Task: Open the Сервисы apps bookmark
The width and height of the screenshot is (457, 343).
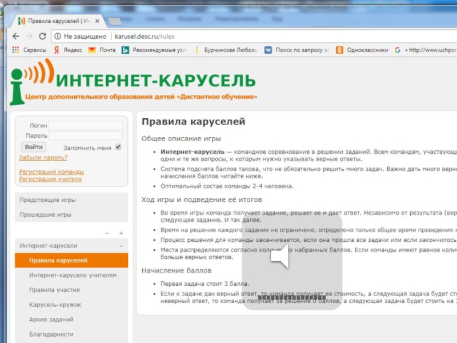Action: point(30,50)
